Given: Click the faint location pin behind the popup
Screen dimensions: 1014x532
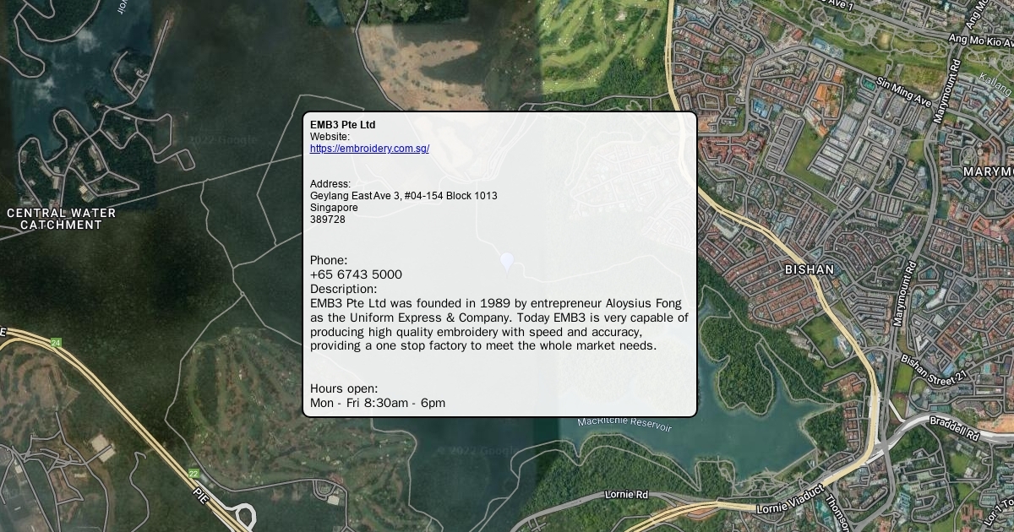Looking at the screenshot, I should (507, 262).
